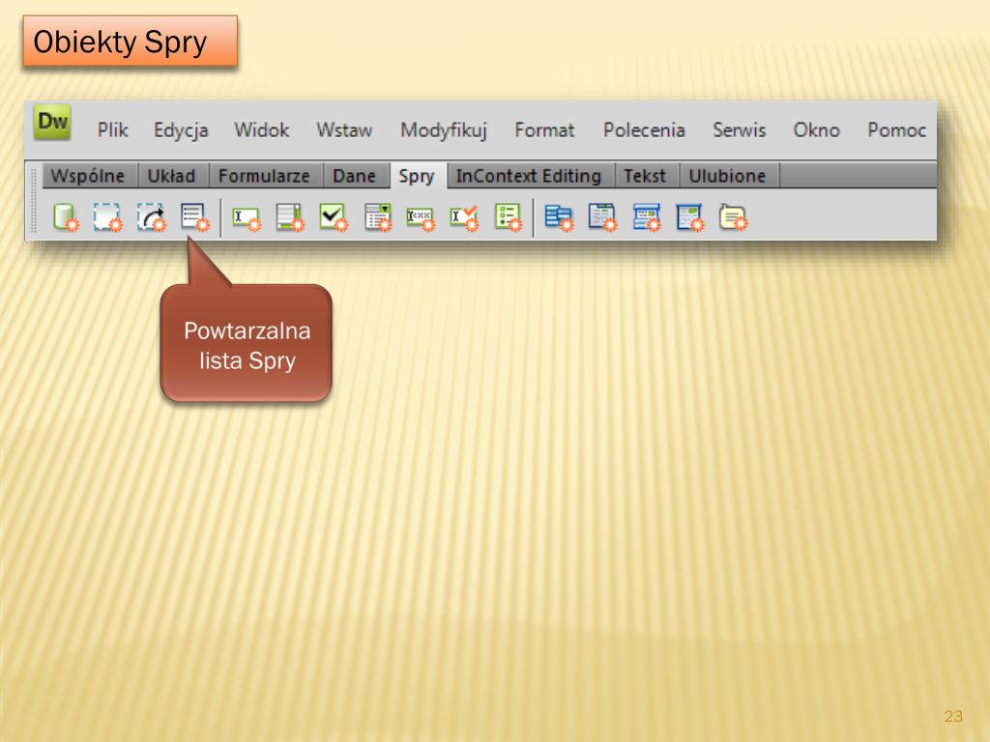This screenshot has width=990, height=742.
Task: Insert Spry Validation Checkbox
Action: [334, 217]
